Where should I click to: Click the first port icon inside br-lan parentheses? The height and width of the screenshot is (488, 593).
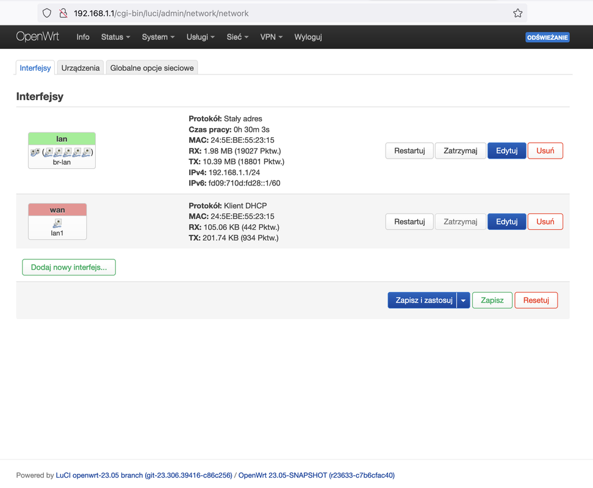click(x=48, y=152)
